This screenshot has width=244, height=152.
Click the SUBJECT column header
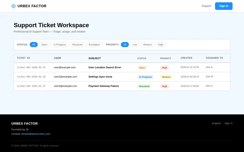point(95,58)
